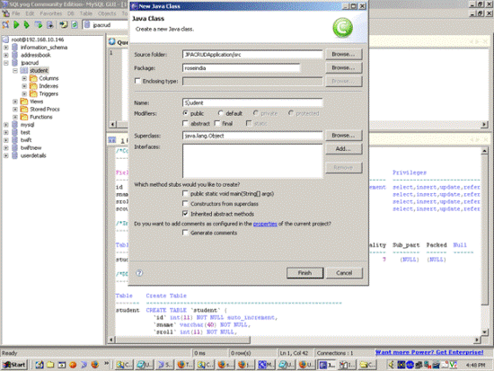
Task: Expand the Columns folder node
Action: click(24, 78)
